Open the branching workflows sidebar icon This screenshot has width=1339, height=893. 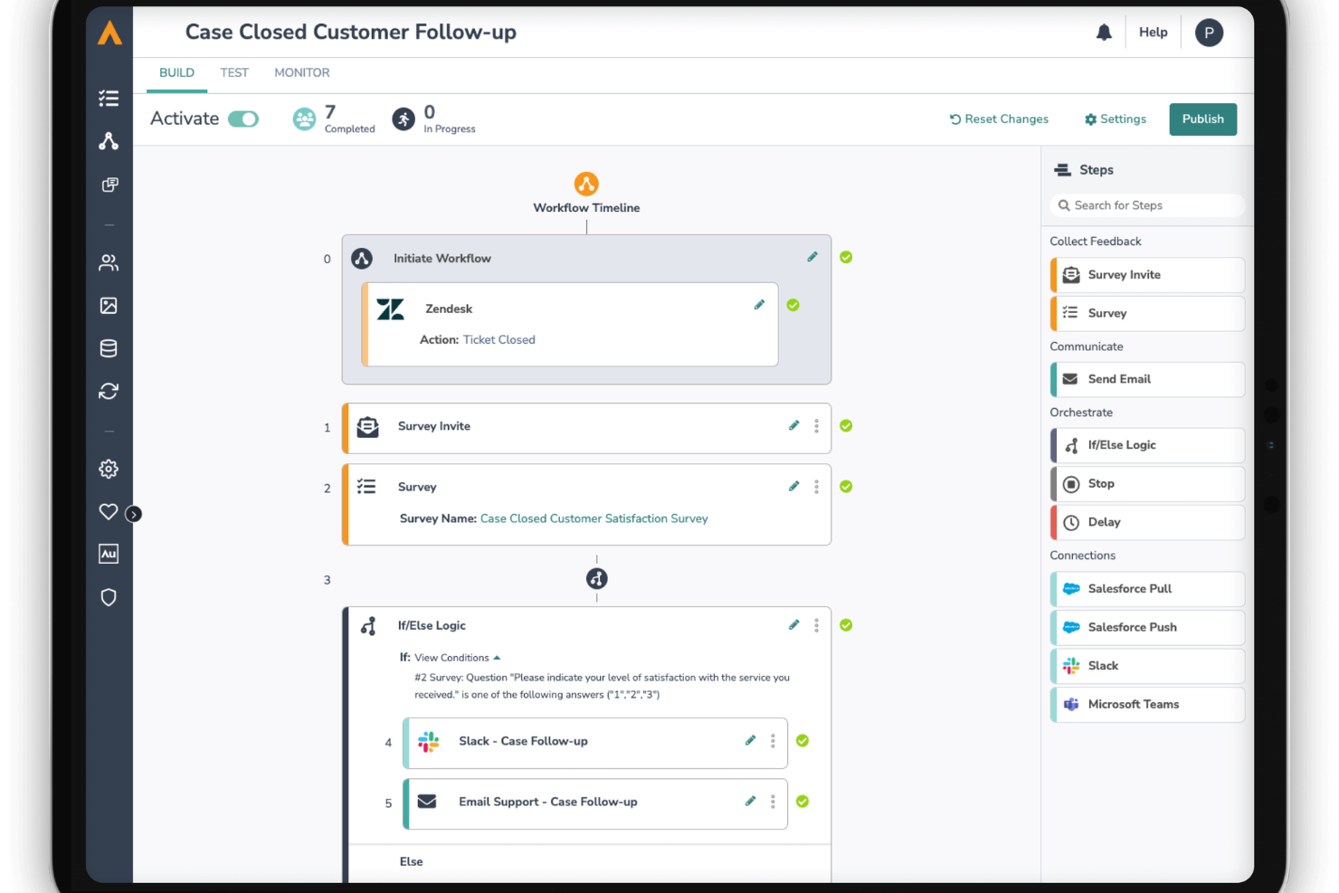(109, 141)
